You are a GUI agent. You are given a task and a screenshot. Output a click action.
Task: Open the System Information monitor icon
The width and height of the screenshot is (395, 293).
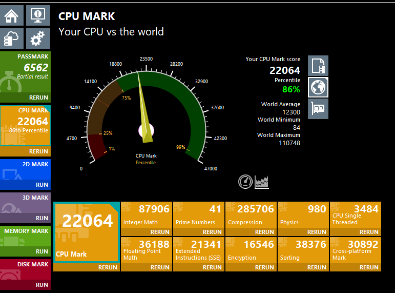click(x=38, y=15)
